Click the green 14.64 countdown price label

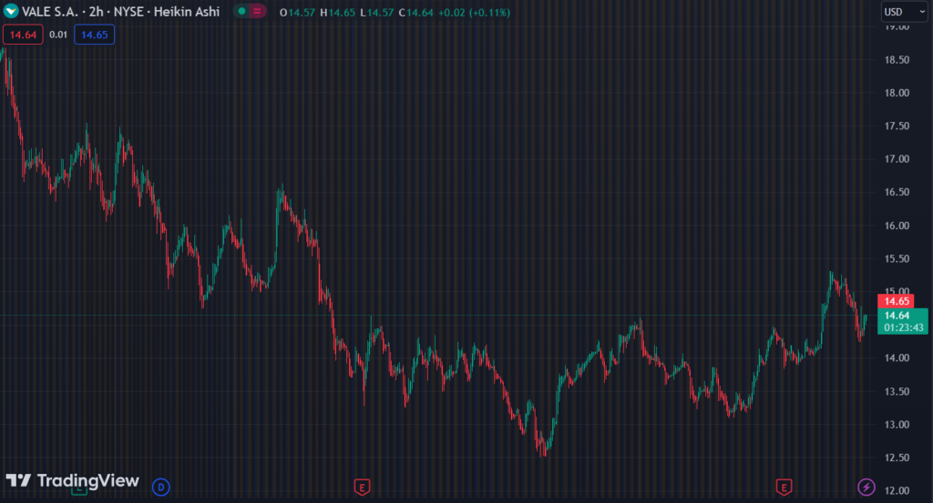(903, 321)
